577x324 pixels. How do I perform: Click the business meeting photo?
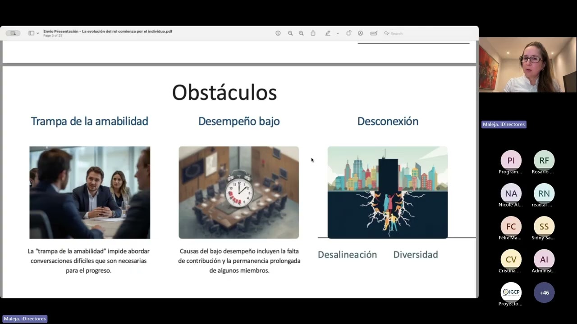90,193
